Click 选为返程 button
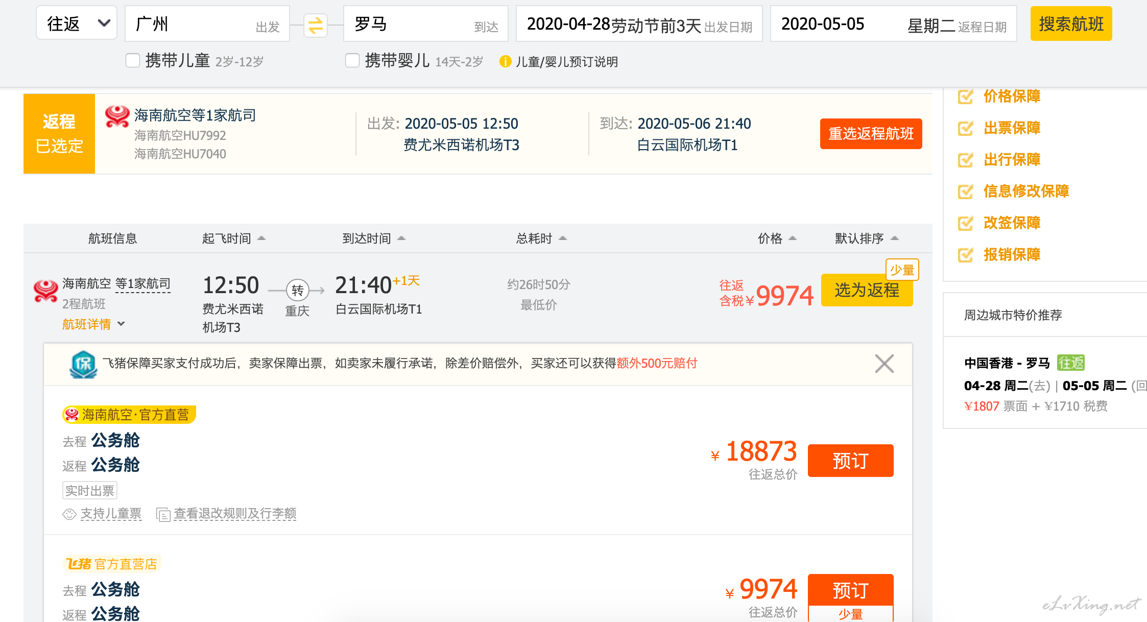This screenshot has height=622, width=1147. (x=867, y=290)
